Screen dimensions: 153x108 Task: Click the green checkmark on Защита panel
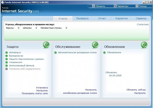(46, 45)
